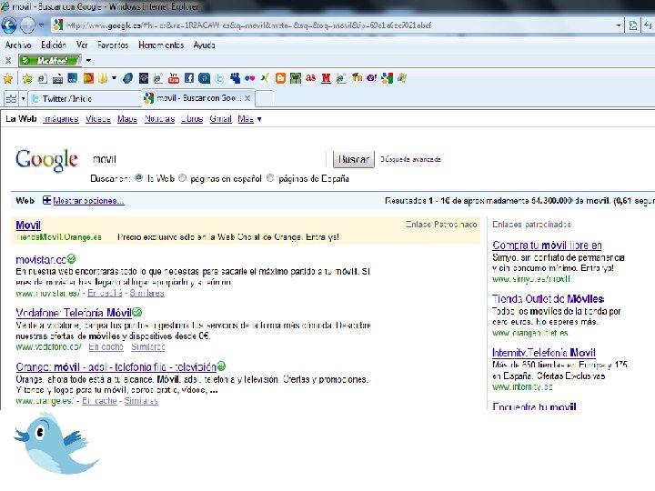The height and width of the screenshot is (491, 655).
Task: Expand the Más dropdown in Google bar
Action: tap(249, 119)
